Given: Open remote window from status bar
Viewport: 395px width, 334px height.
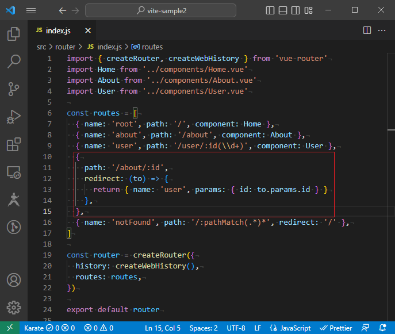Looking at the screenshot, I should tap(10, 328).
